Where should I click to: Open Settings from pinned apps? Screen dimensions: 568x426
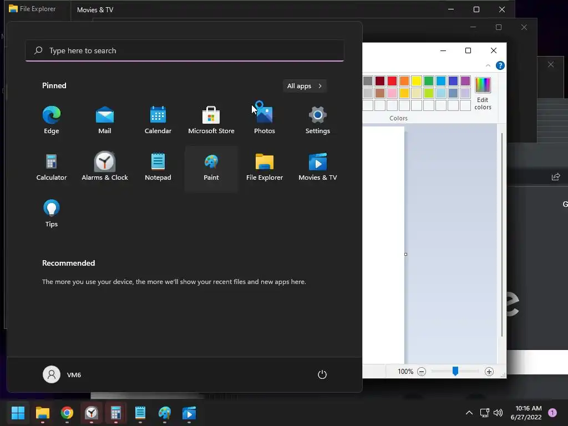pos(318,120)
